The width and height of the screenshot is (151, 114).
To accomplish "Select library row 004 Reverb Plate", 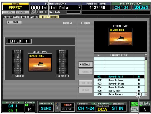I will click(119, 87).
